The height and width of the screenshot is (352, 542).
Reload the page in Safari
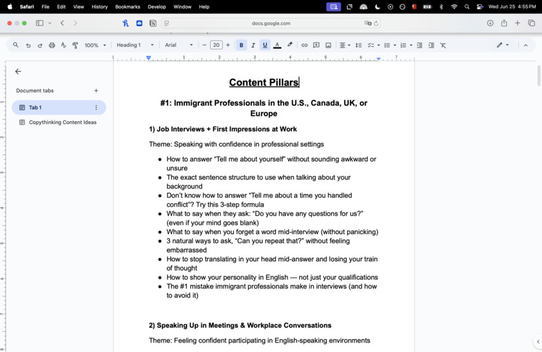(x=376, y=23)
